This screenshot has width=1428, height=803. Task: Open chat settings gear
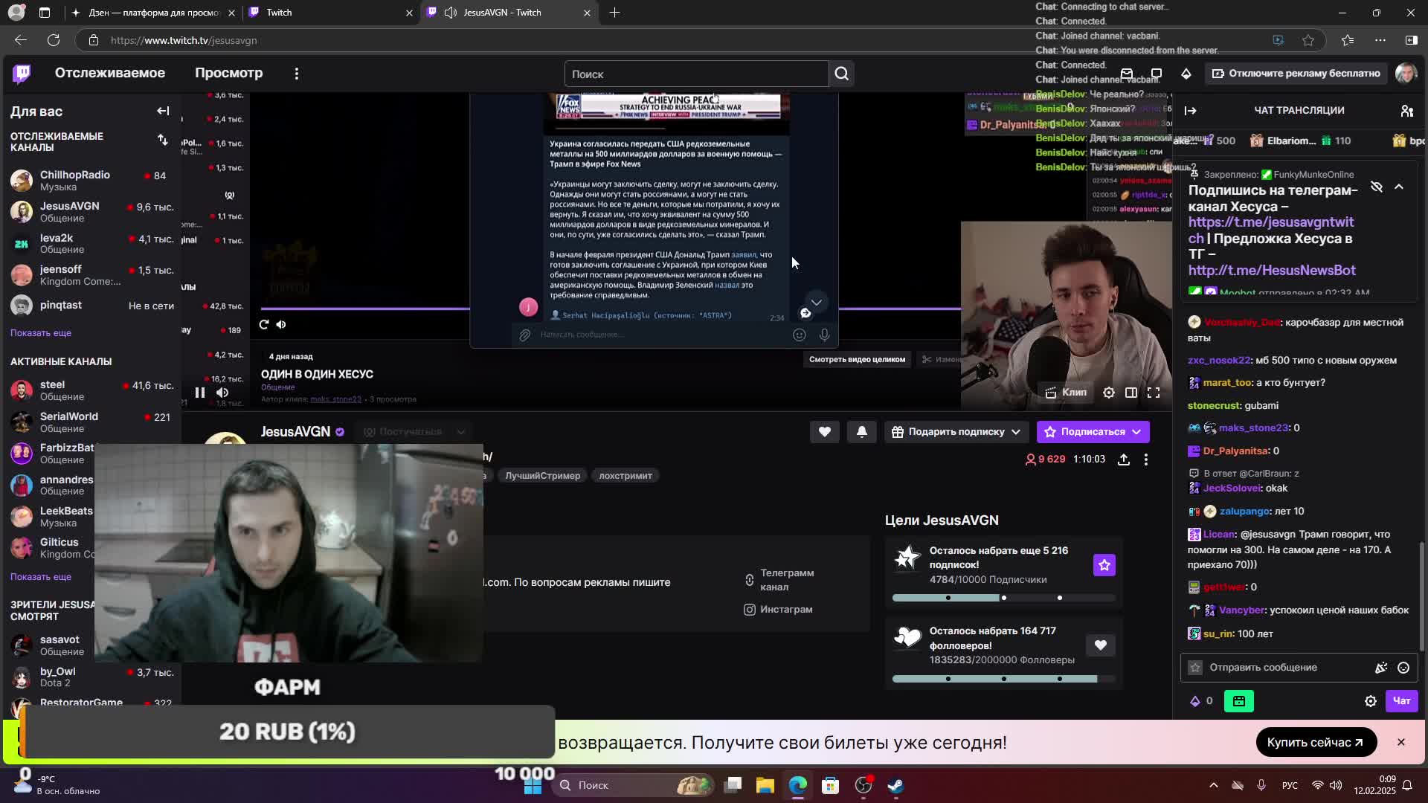(1371, 701)
